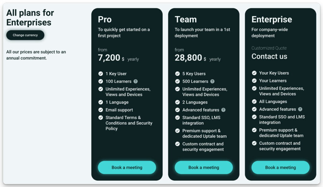Click checkmark beside Custom contract in Team plan
This screenshot has width=323, height=187.
(178, 144)
